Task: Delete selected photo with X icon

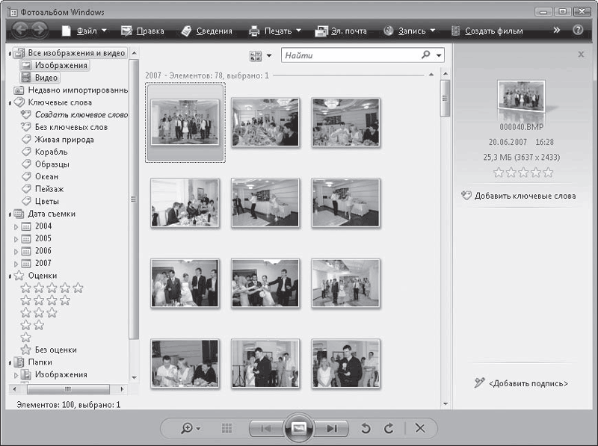Action: (x=419, y=428)
